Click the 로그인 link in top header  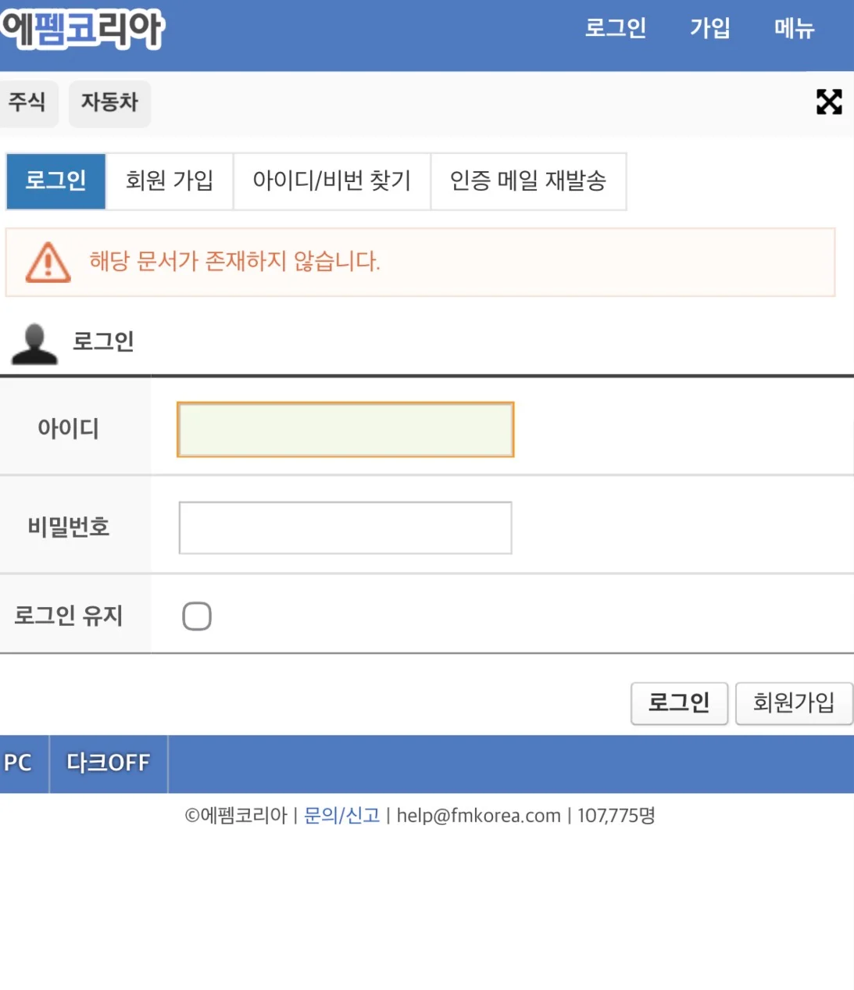click(x=616, y=28)
